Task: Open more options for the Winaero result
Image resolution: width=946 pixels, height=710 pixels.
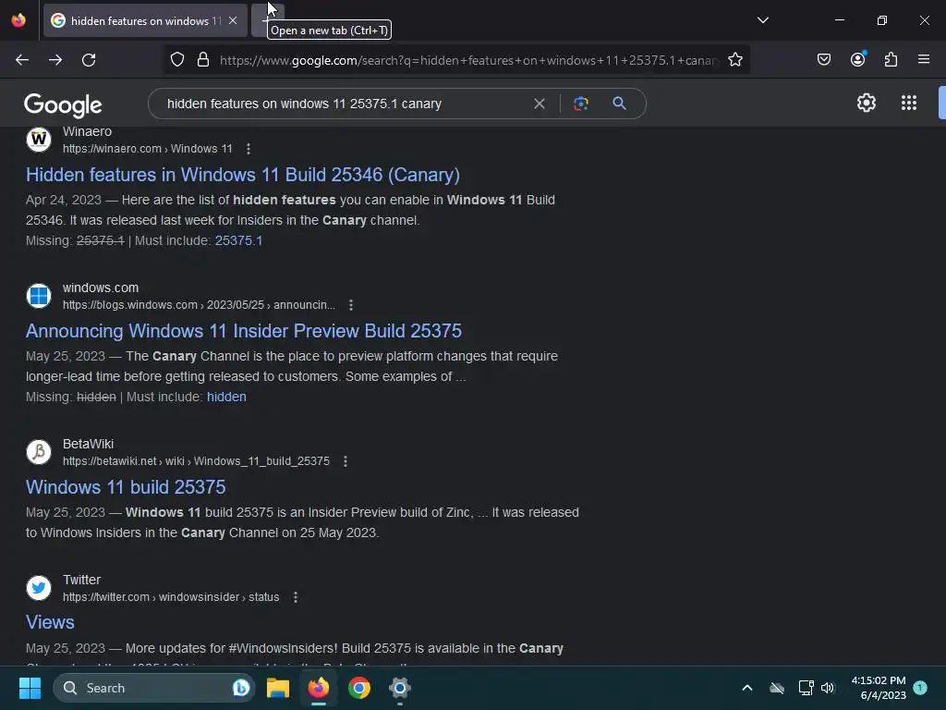Action: coord(249,149)
